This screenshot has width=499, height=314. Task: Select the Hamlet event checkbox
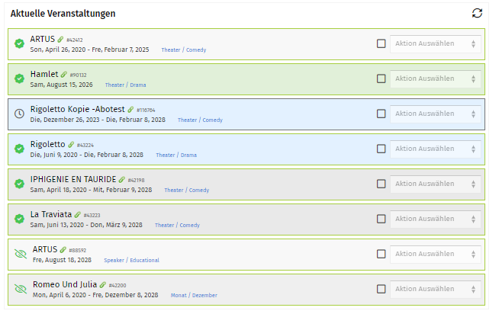(381, 78)
